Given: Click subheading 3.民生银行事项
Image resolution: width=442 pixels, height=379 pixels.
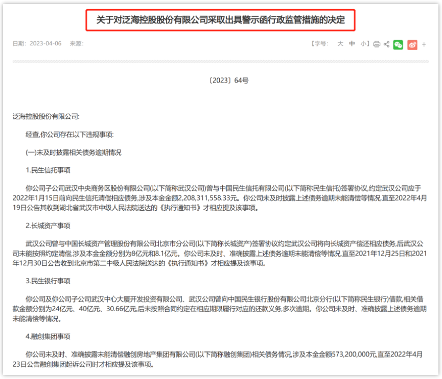Looking at the screenshot, I should [x=48, y=281].
